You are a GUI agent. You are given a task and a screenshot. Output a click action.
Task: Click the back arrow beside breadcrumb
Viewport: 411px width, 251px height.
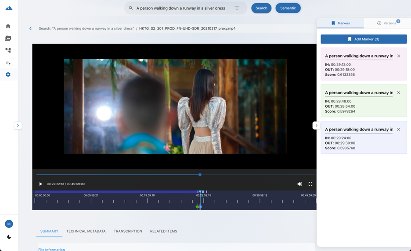(30, 28)
